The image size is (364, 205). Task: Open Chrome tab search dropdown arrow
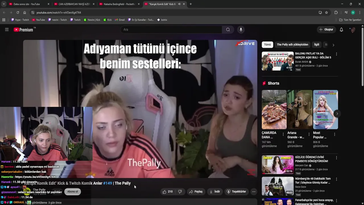pos(4,4)
